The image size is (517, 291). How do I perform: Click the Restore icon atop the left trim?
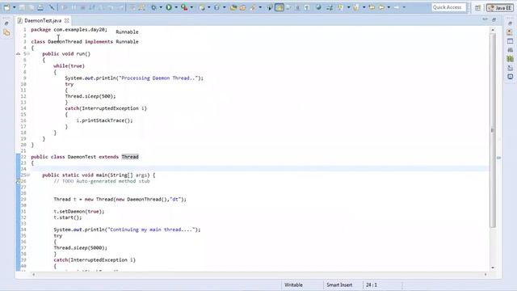click(x=6, y=23)
